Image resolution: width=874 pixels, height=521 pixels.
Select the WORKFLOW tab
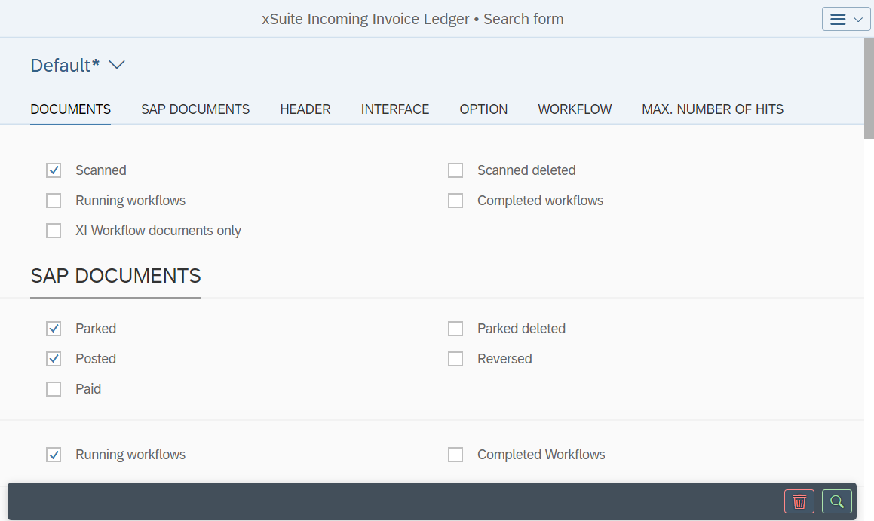575,109
